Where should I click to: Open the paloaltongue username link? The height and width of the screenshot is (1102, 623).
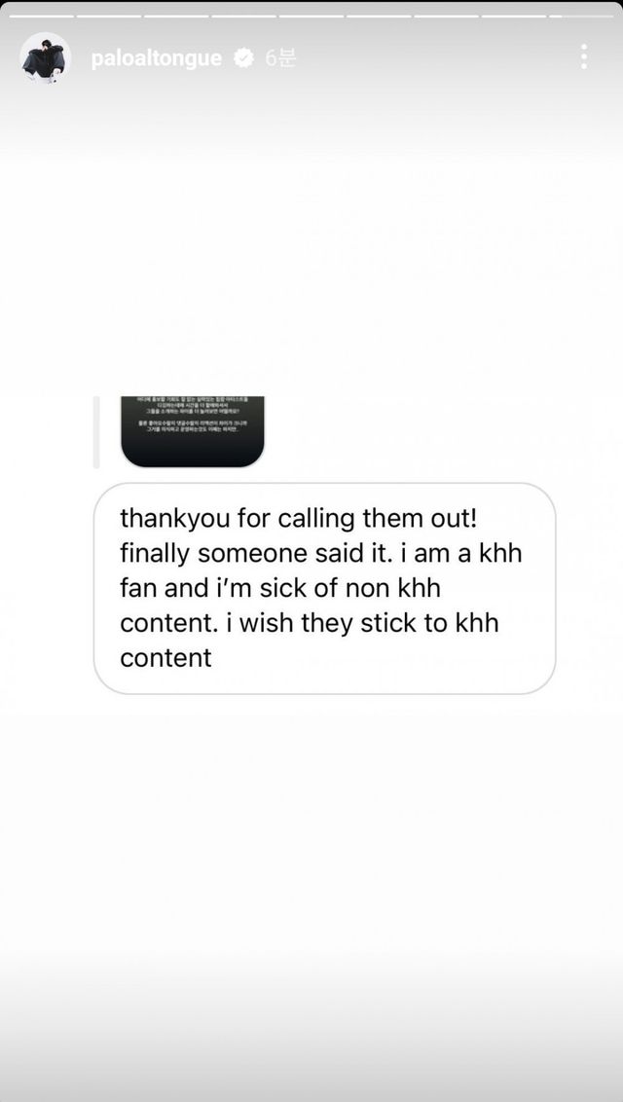pos(156,58)
